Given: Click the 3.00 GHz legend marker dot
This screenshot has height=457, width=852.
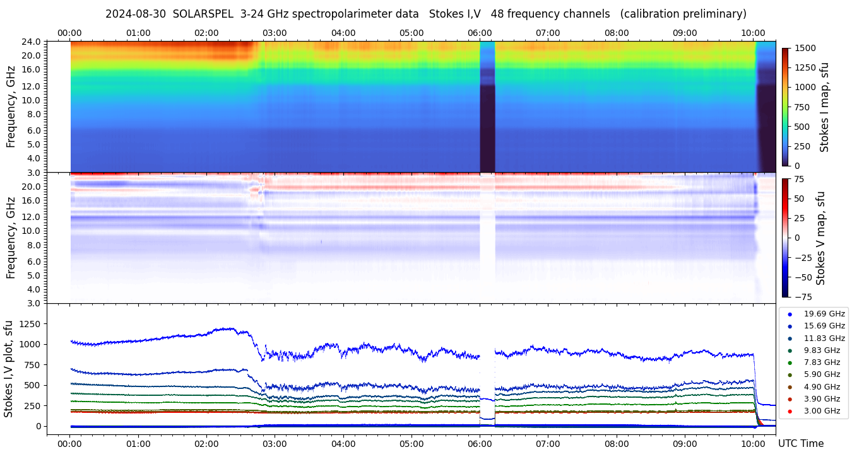Looking at the screenshot, I should click(x=790, y=412).
